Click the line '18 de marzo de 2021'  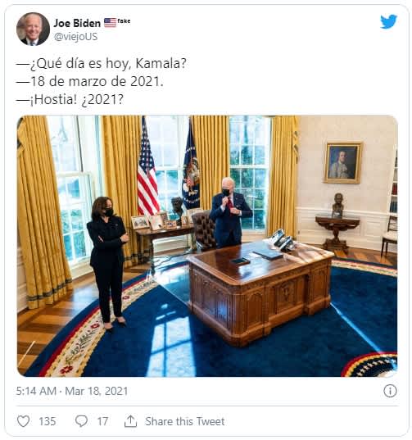[90, 81]
